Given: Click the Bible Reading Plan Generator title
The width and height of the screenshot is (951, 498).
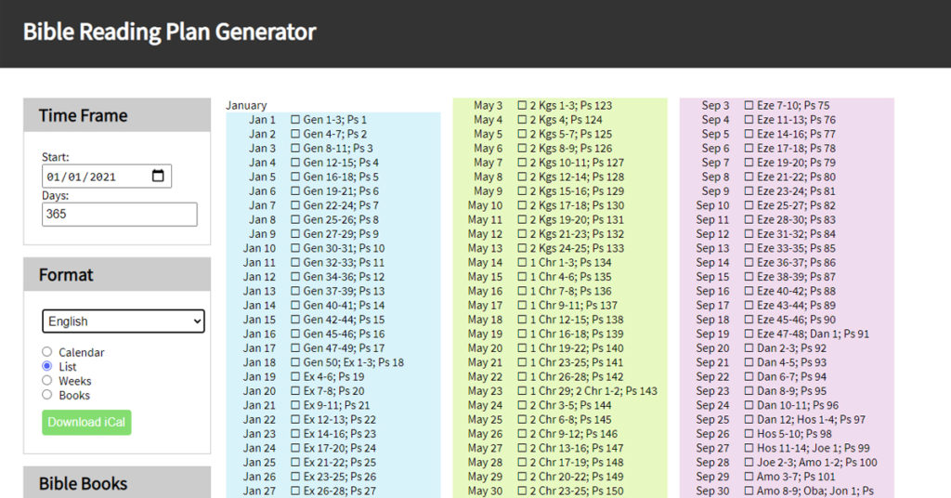Looking at the screenshot, I should click(x=169, y=33).
